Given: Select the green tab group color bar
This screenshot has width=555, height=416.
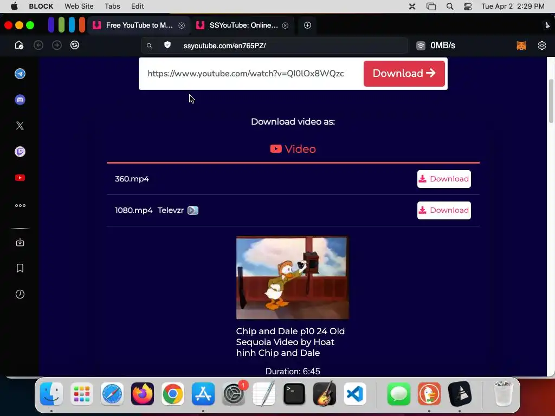Looking at the screenshot, I should [x=62, y=25].
